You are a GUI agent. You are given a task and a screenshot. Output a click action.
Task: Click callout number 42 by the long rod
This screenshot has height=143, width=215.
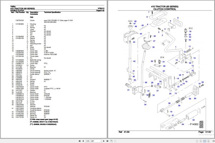click(x=134, y=61)
